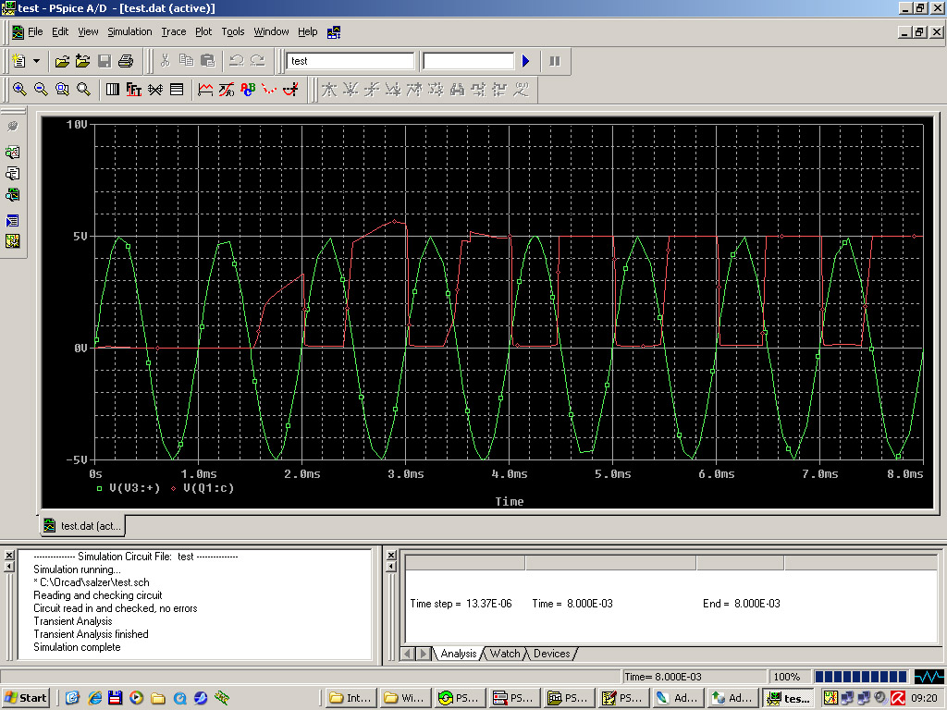Image resolution: width=947 pixels, height=710 pixels.
Task: Click the third icon in the left sidebar
Action: tap(13, 174)
